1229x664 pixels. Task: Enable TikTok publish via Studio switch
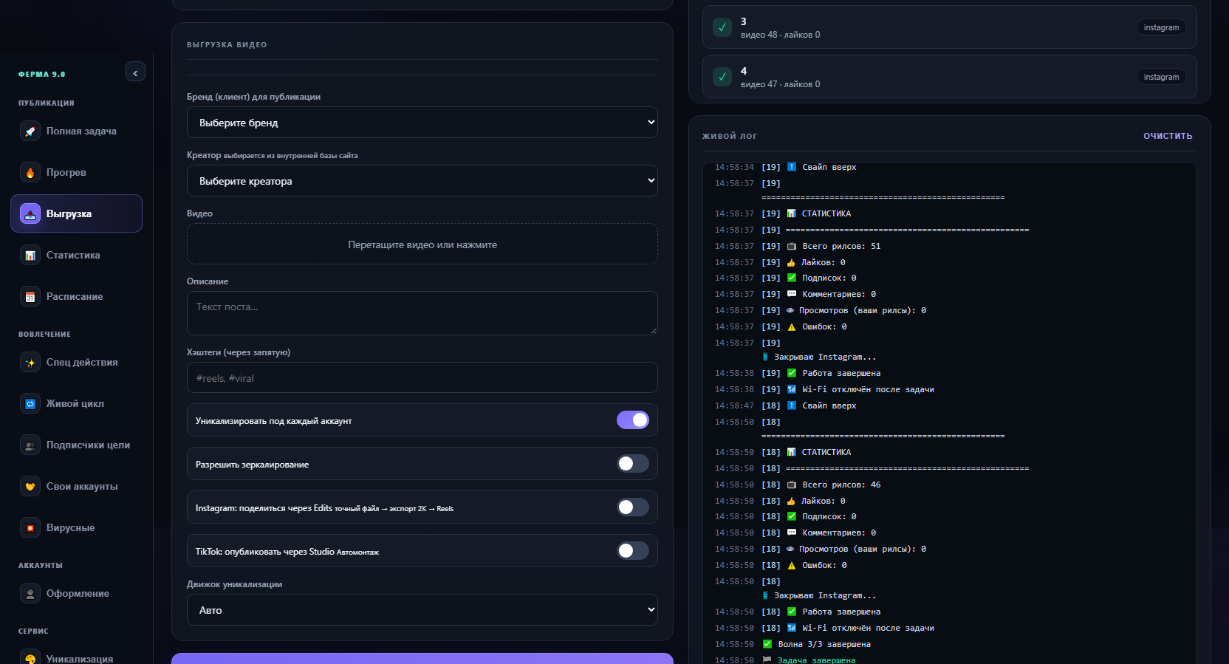(x=633, y=551)
